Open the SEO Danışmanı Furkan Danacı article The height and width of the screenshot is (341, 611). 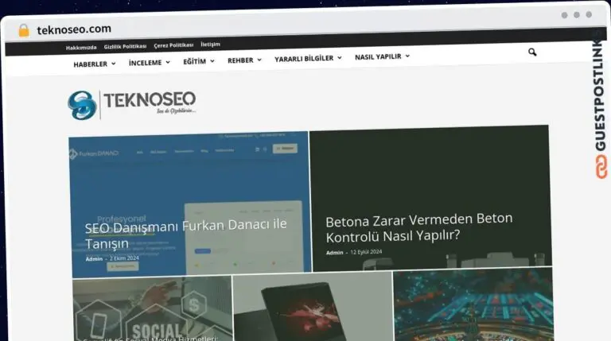coord(185,234)
